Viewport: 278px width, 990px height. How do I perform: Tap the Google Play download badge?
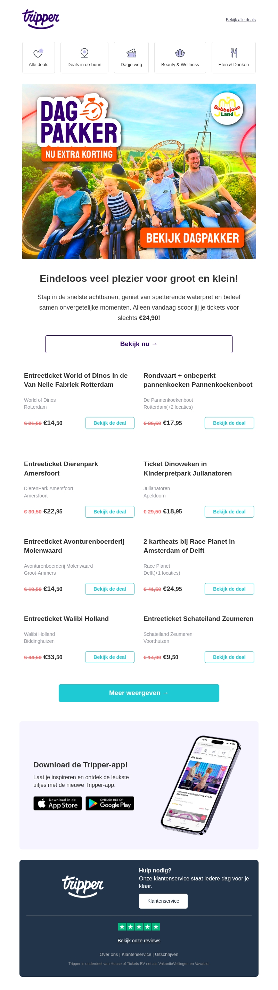tap(110, 804)
